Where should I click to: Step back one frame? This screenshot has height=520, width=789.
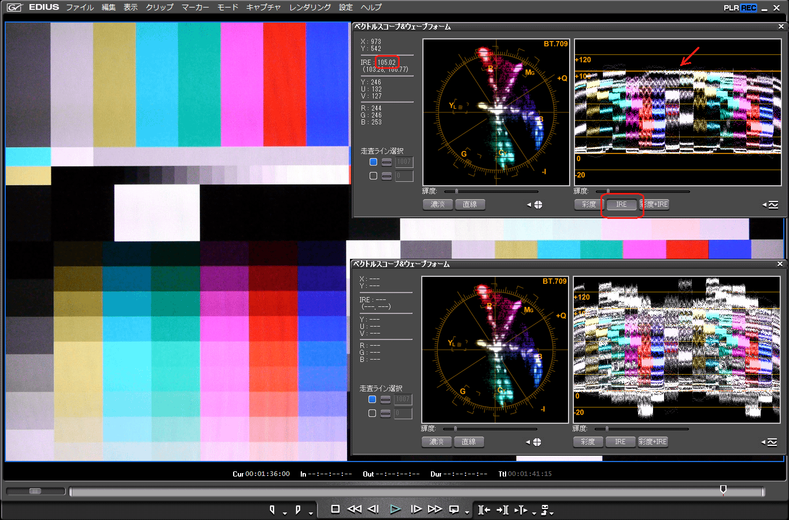coord(374,509)
